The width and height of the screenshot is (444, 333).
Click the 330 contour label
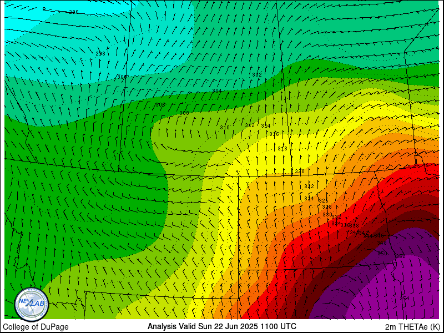pos(327,215)
